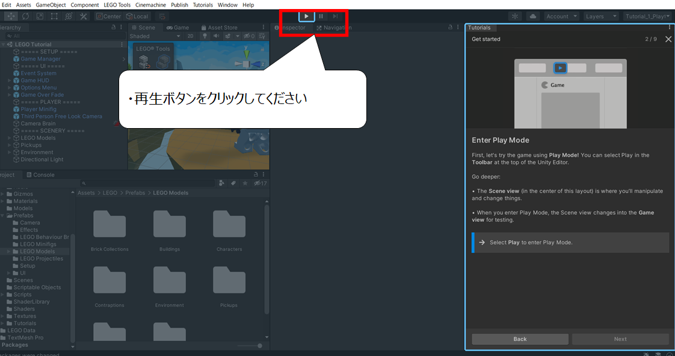Image resolution: width=675 pixels, height=356 pixels.
Task: Toggle hidden objects visibility in Scene view
Action: tap(249, 36)
